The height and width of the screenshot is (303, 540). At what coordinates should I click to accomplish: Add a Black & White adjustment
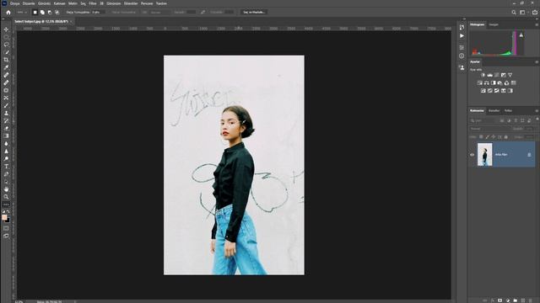coord(493,82)
